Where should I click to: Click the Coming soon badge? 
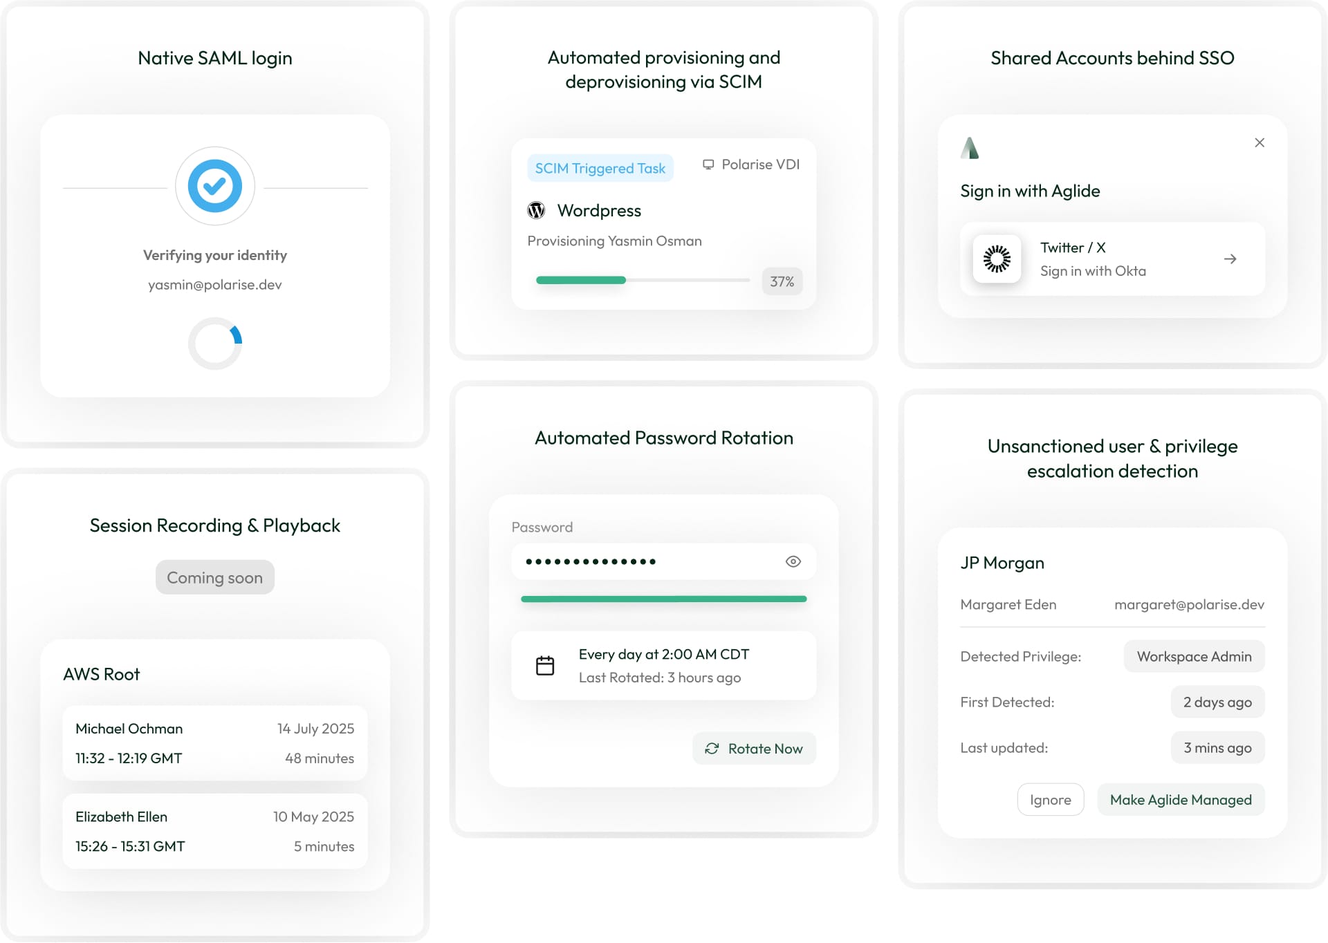tap(214, 577)
